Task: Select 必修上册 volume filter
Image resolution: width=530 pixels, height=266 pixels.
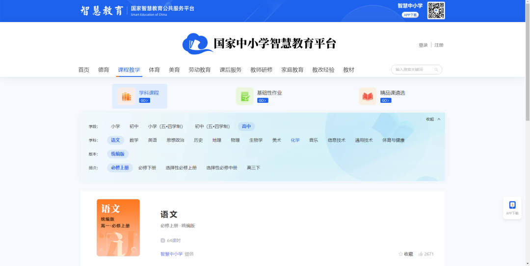Action: (x=120, y=168)
